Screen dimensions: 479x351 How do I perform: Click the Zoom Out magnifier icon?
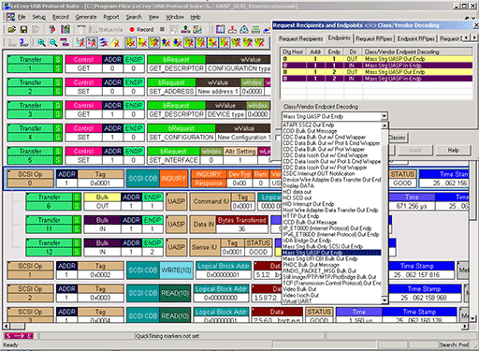point(53,42)
